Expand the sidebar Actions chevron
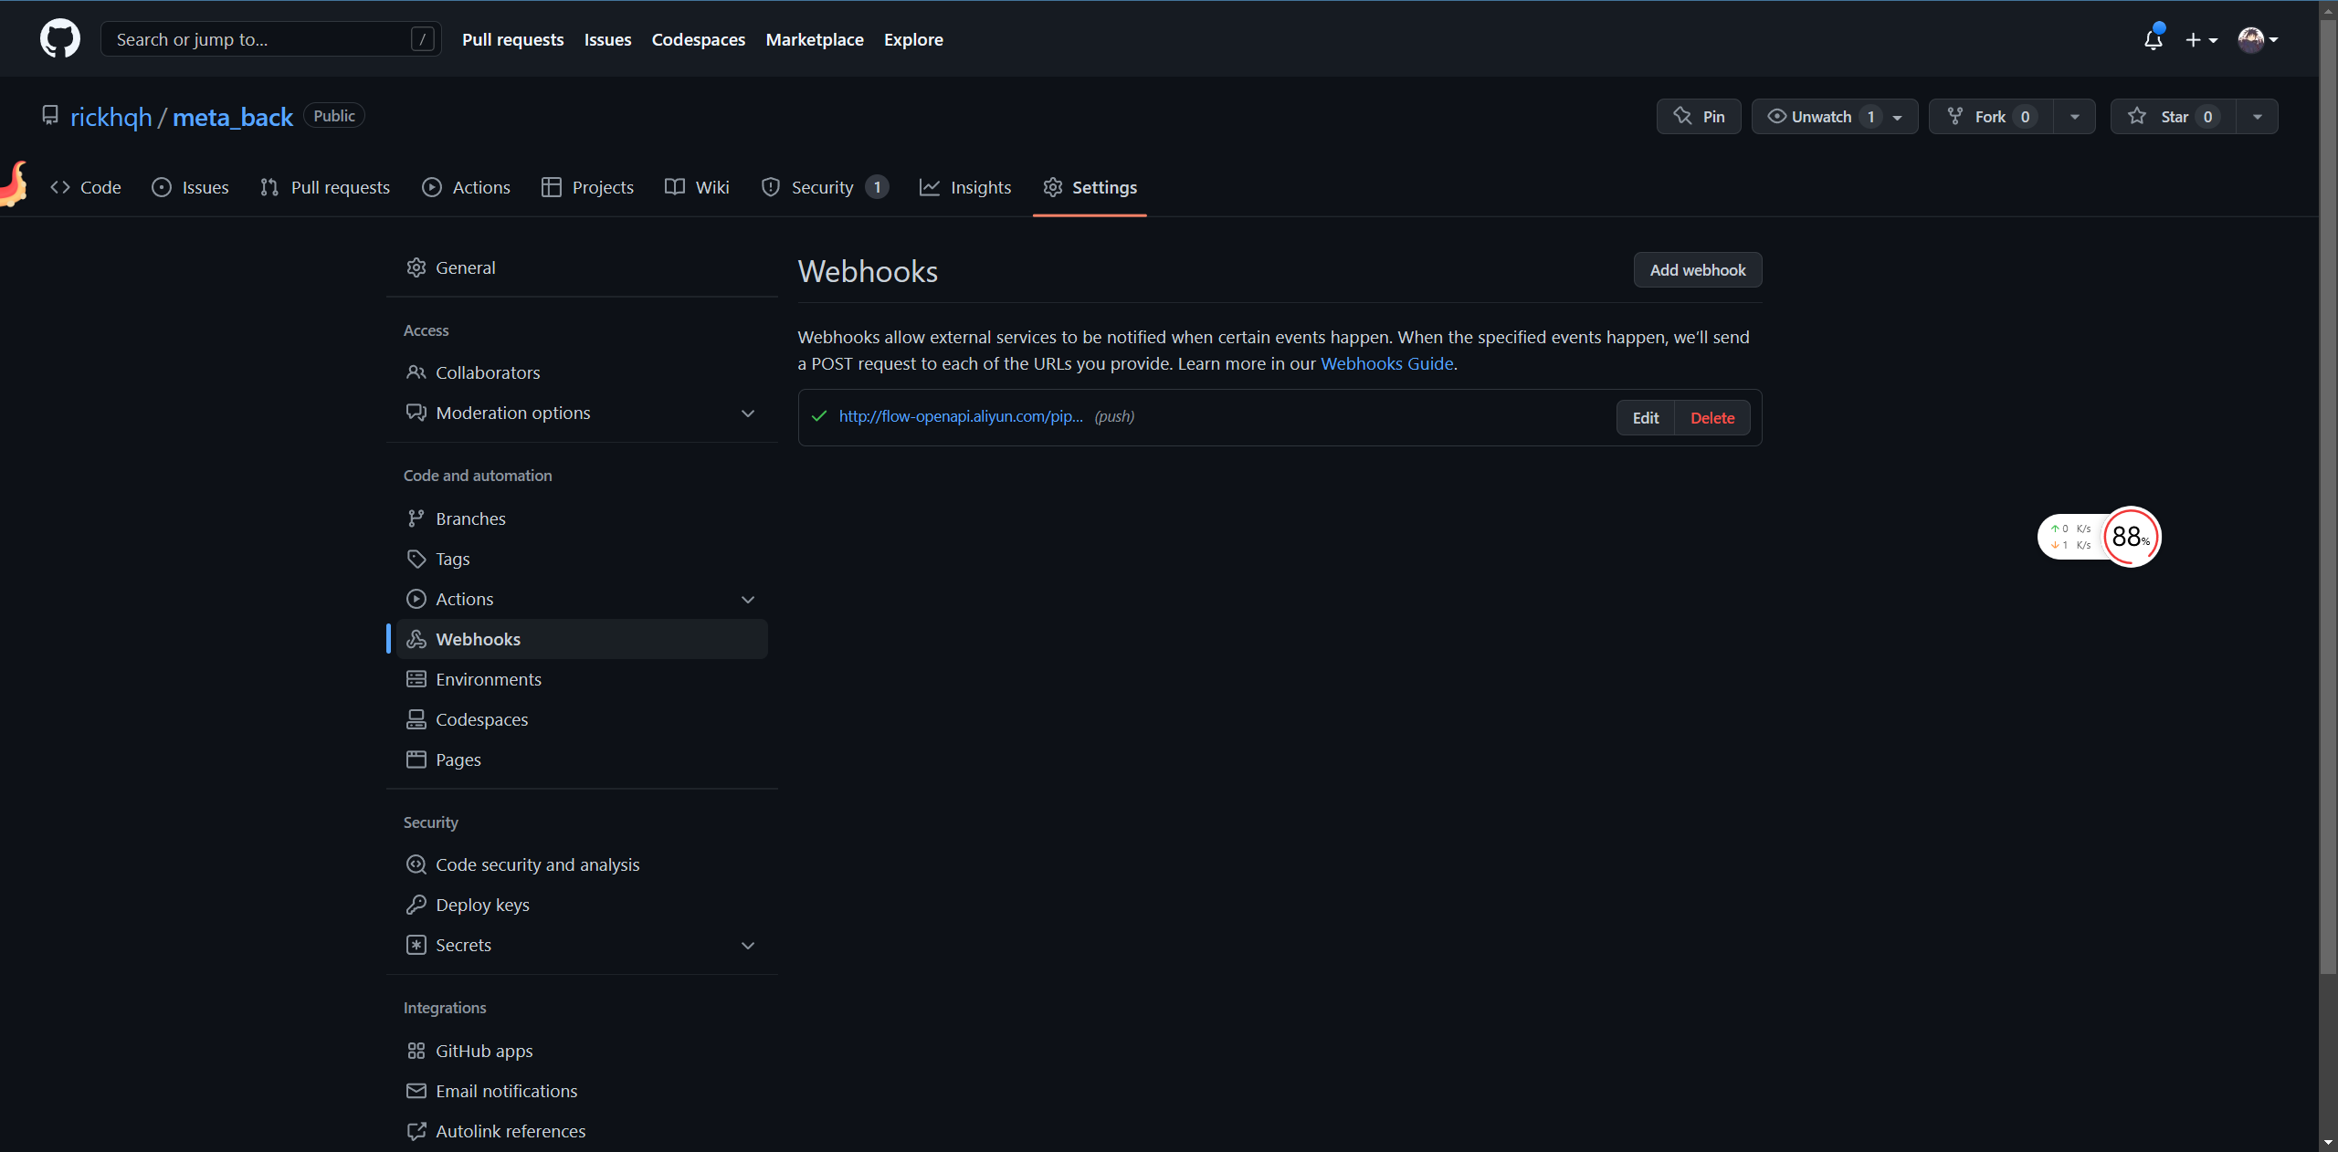Image resolution: width=2338 pixels, height=1152 pixels. (x=748, y=600)
